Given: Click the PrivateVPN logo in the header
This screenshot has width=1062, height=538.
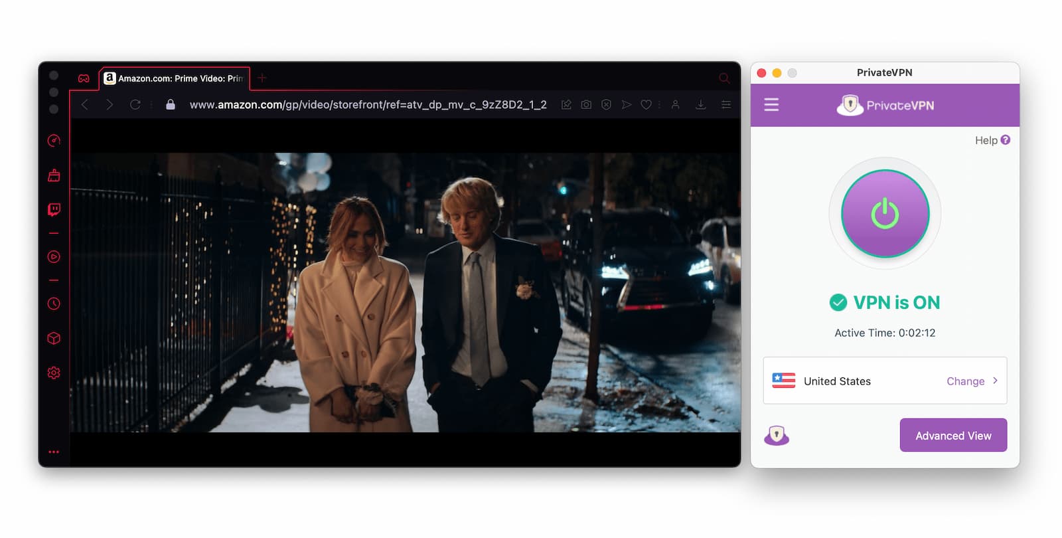Looking at the screenshot, I should 885,105.
